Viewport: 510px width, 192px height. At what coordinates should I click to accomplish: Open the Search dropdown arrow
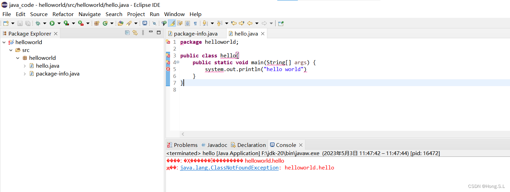point(136,23)
